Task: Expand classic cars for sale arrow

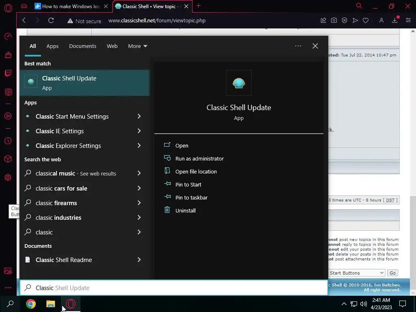Action: pos(139,188)
